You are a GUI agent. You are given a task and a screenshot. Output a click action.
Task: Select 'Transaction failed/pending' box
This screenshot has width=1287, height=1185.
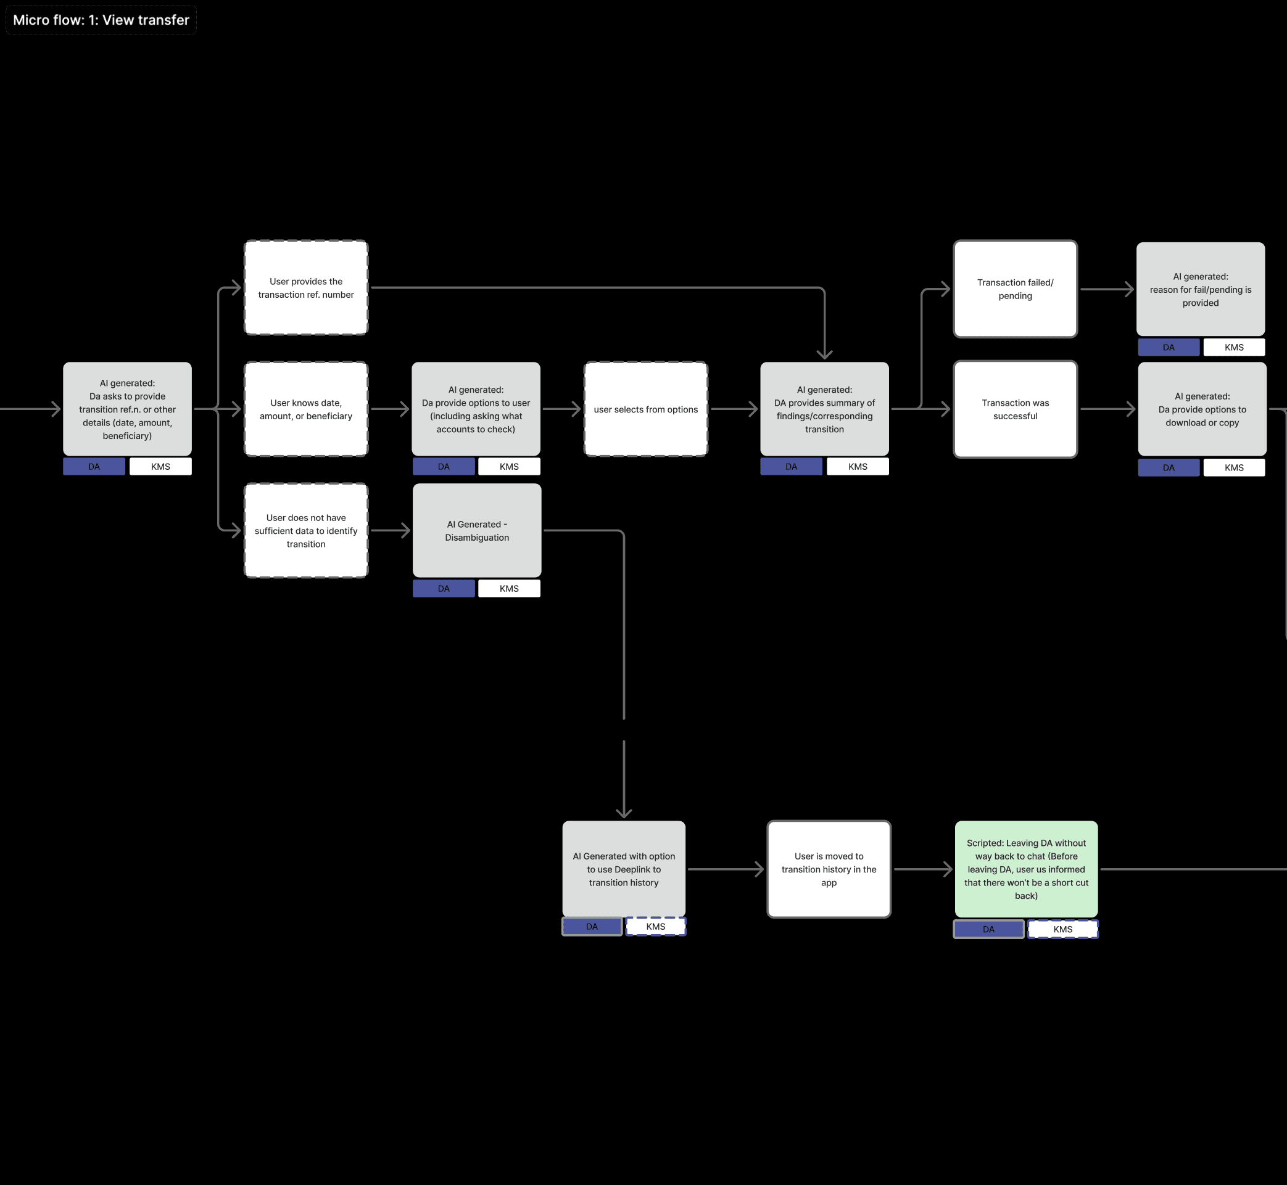coord(1015,289)
